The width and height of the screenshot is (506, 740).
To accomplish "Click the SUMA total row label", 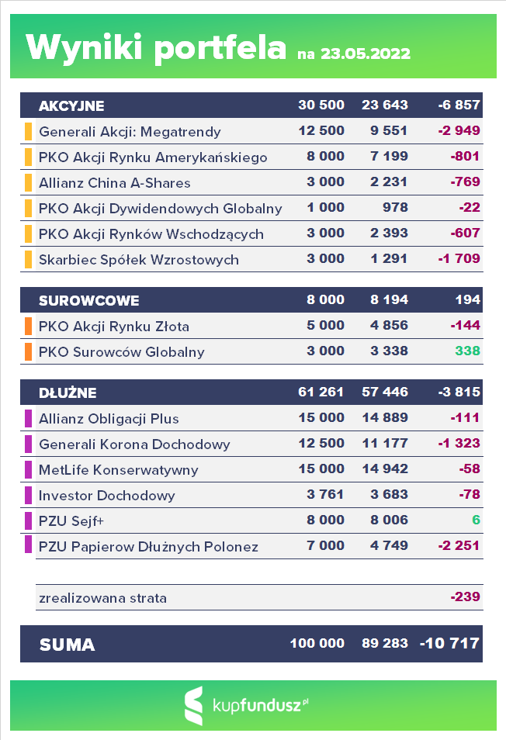I will click(x=67, y=644).
